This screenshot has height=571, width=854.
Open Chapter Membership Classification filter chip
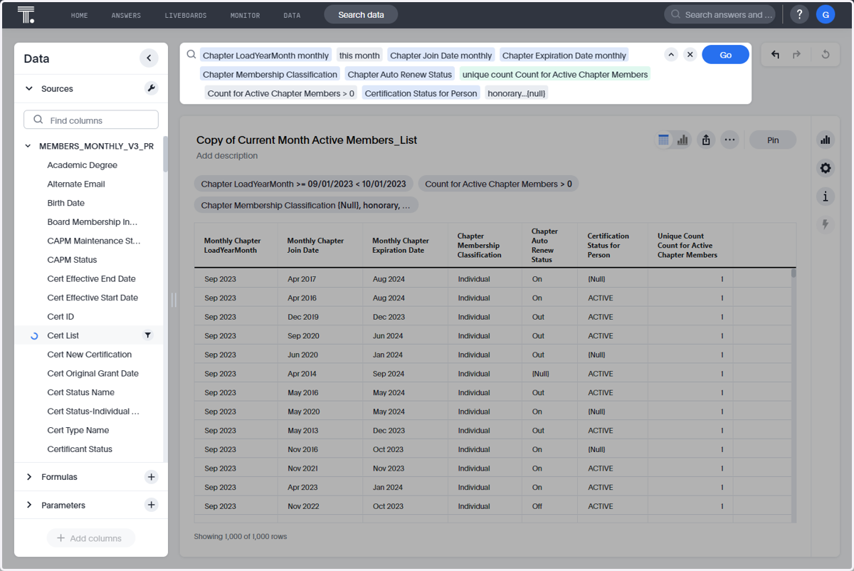click(x=306, y=205)
